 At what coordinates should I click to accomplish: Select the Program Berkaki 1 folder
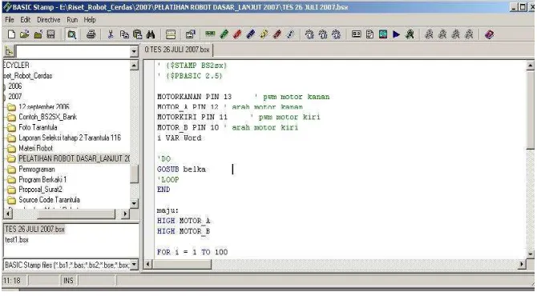click(x=42, y=179)
